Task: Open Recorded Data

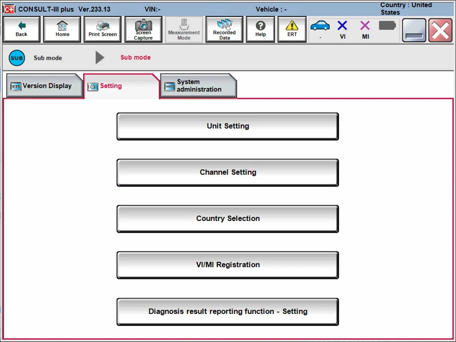Action: (x=224, y=30)
